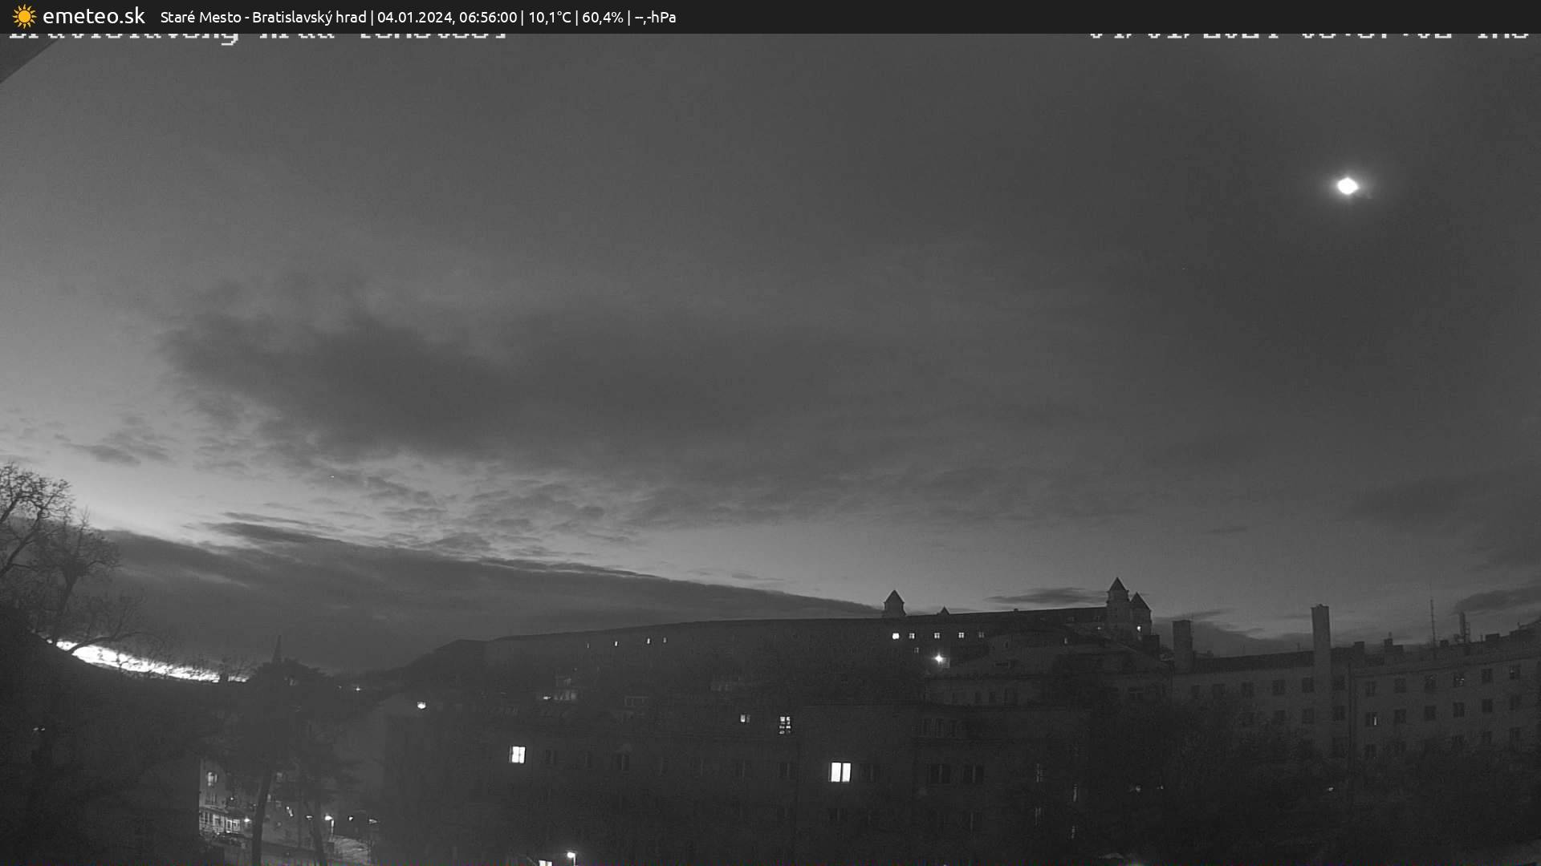Click the 06:56:00 time reading
Screen dimensions: 1541x866
click(487, 17)
